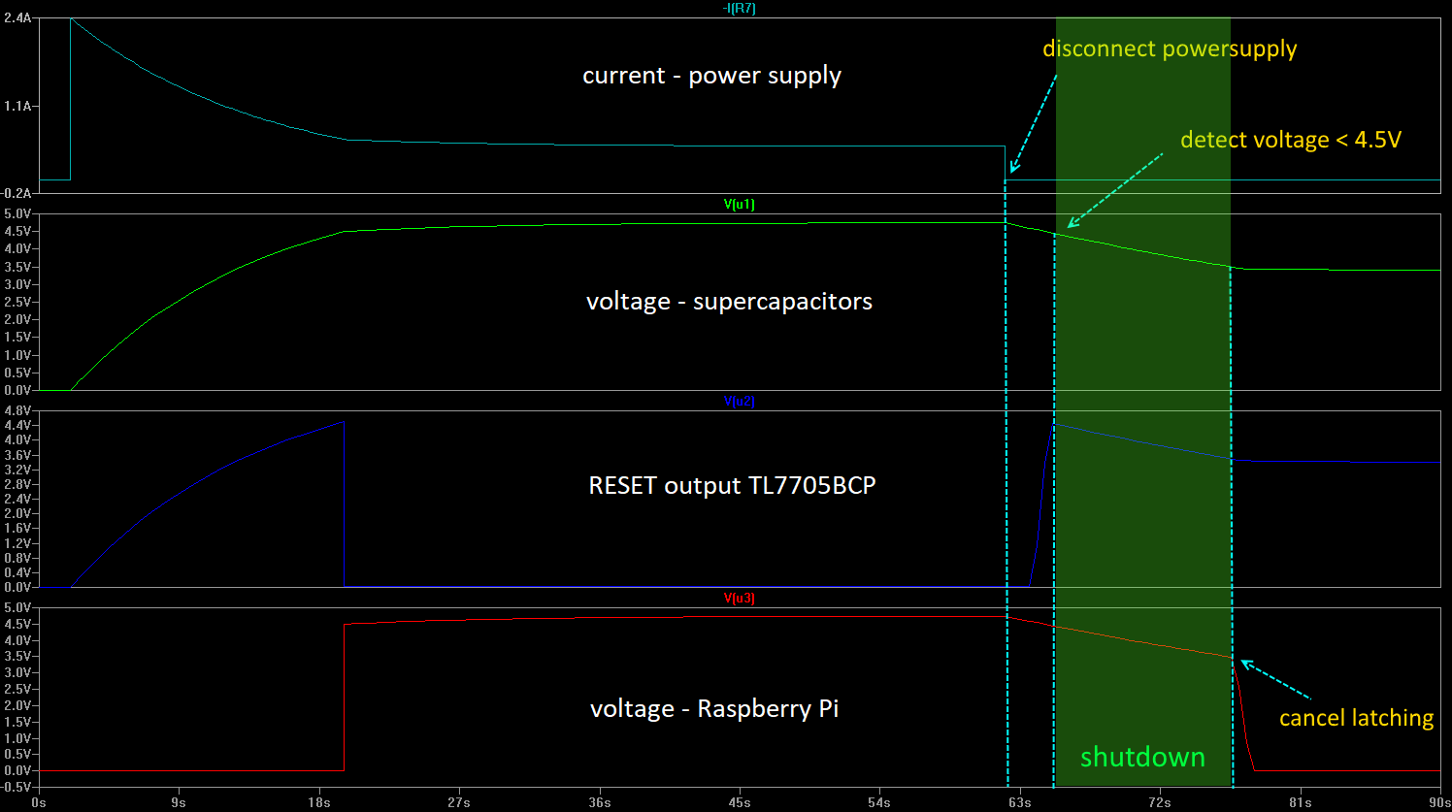This screenshot has height=812, width=1452.
Task: Click the 2.4A current axis value
Action: point(17,18)
